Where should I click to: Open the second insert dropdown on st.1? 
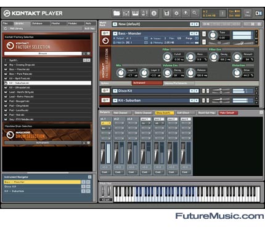(106, 128)
